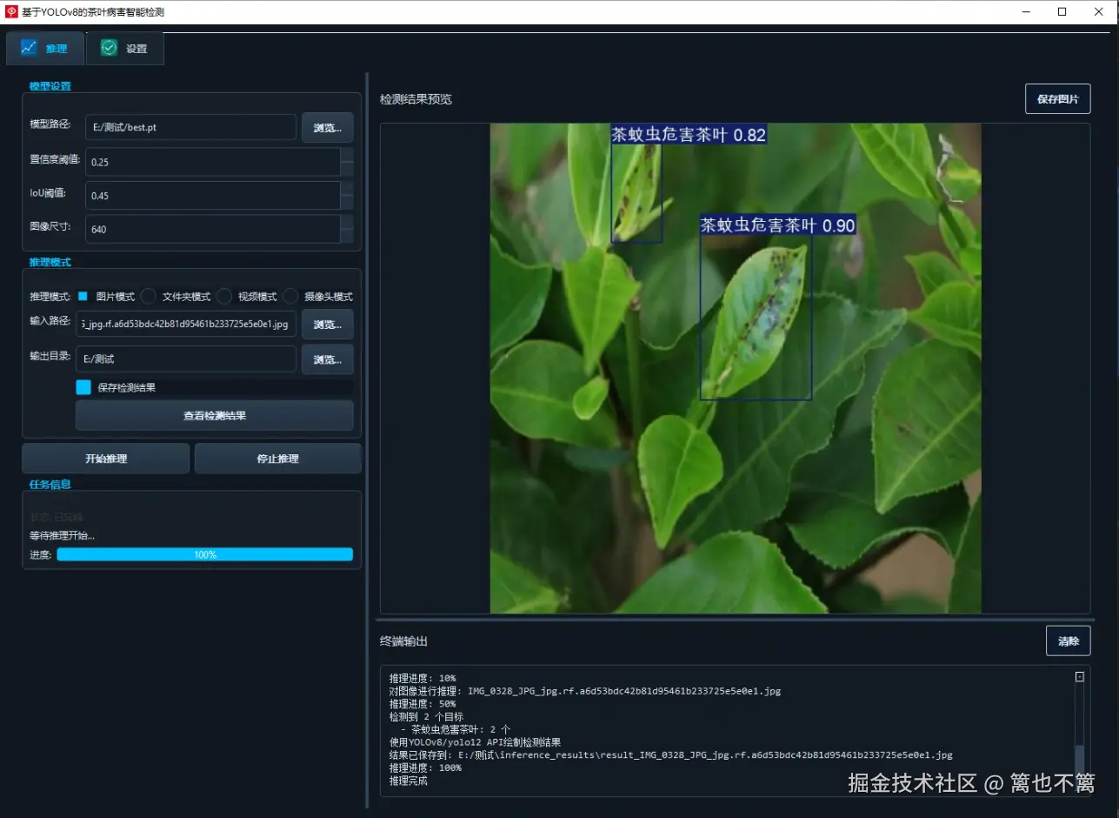This screenshot has height=818, width=1119.
Task: Click the 置信度阈值 value field
Action: [x=212, y=162]
